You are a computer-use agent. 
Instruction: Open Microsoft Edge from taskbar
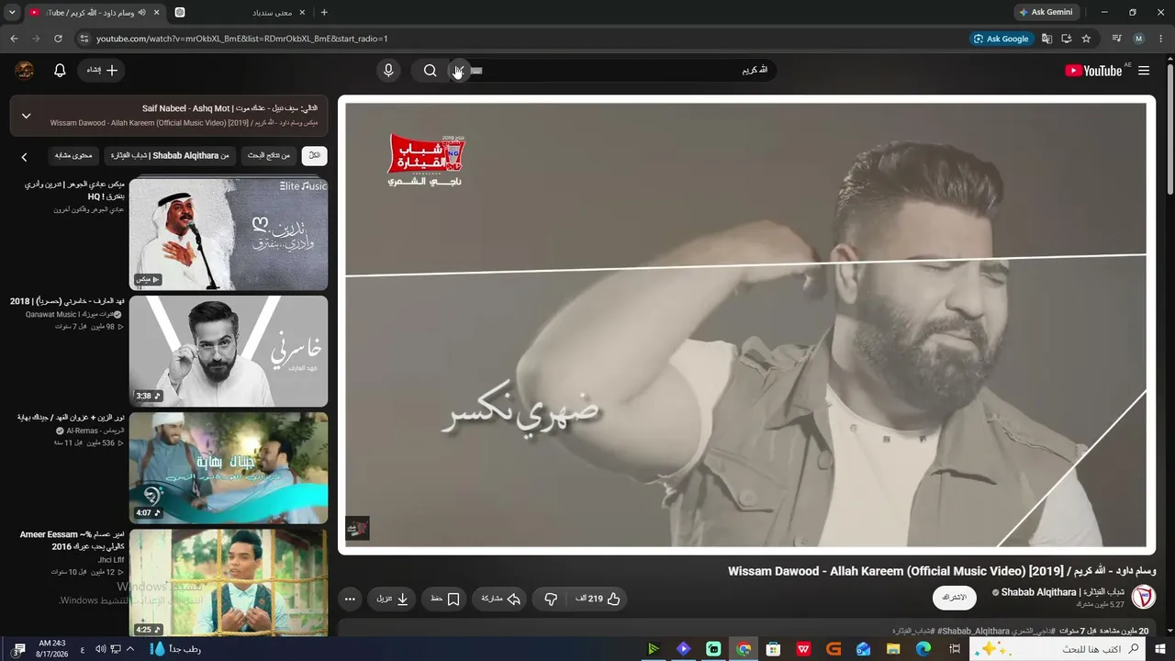923,649
